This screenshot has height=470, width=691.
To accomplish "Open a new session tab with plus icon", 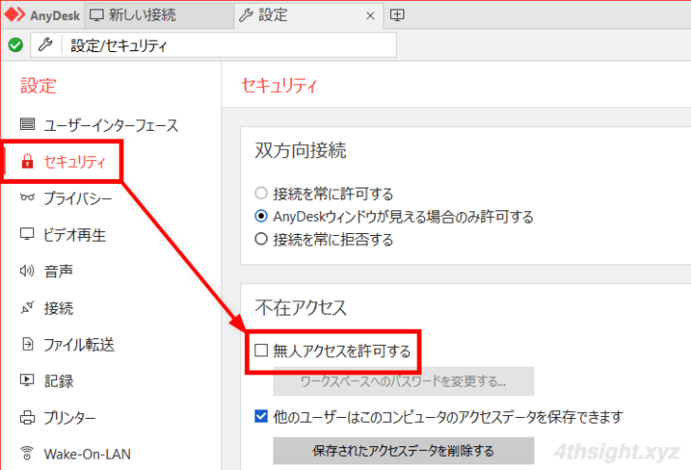I will [x=397, y=15].
